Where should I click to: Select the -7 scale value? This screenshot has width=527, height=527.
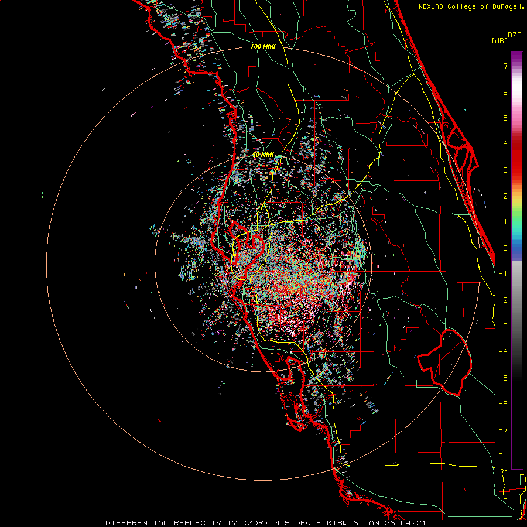(x=503, y=430)
